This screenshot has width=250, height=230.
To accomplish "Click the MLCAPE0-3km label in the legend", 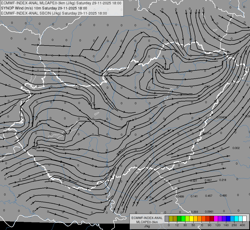I will pos(147,222).
